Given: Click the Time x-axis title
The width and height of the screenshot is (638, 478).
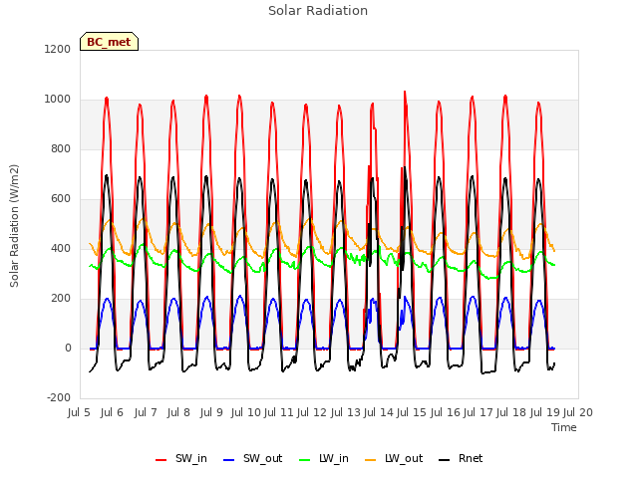Looking at the screenshot, I should [564, 427].
